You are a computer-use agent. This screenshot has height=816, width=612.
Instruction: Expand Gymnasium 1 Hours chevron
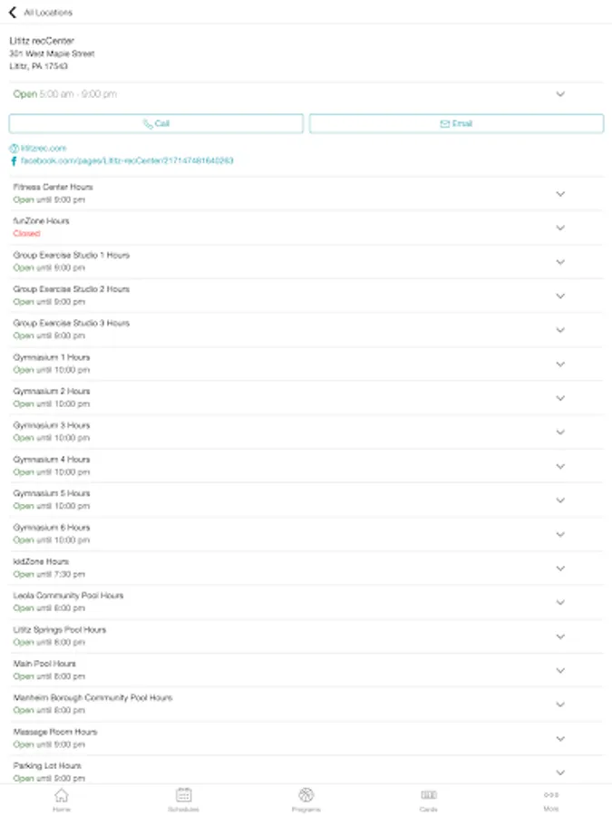click(560, 364)
